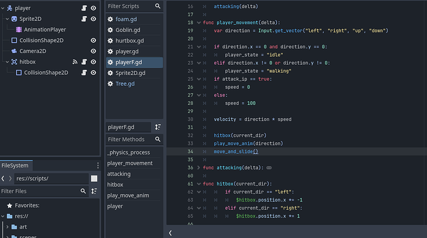Toggle visibility of the Sprite2D node

93,19
